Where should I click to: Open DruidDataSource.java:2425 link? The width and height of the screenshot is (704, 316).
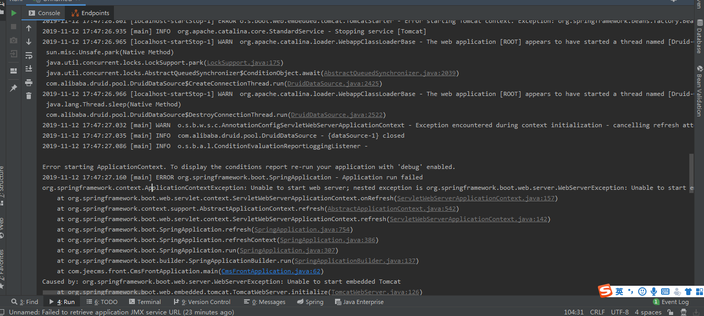click(333, 83)
